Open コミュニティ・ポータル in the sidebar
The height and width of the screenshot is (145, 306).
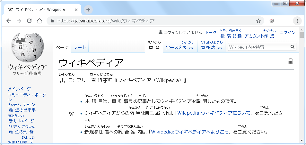coord(27,97)
